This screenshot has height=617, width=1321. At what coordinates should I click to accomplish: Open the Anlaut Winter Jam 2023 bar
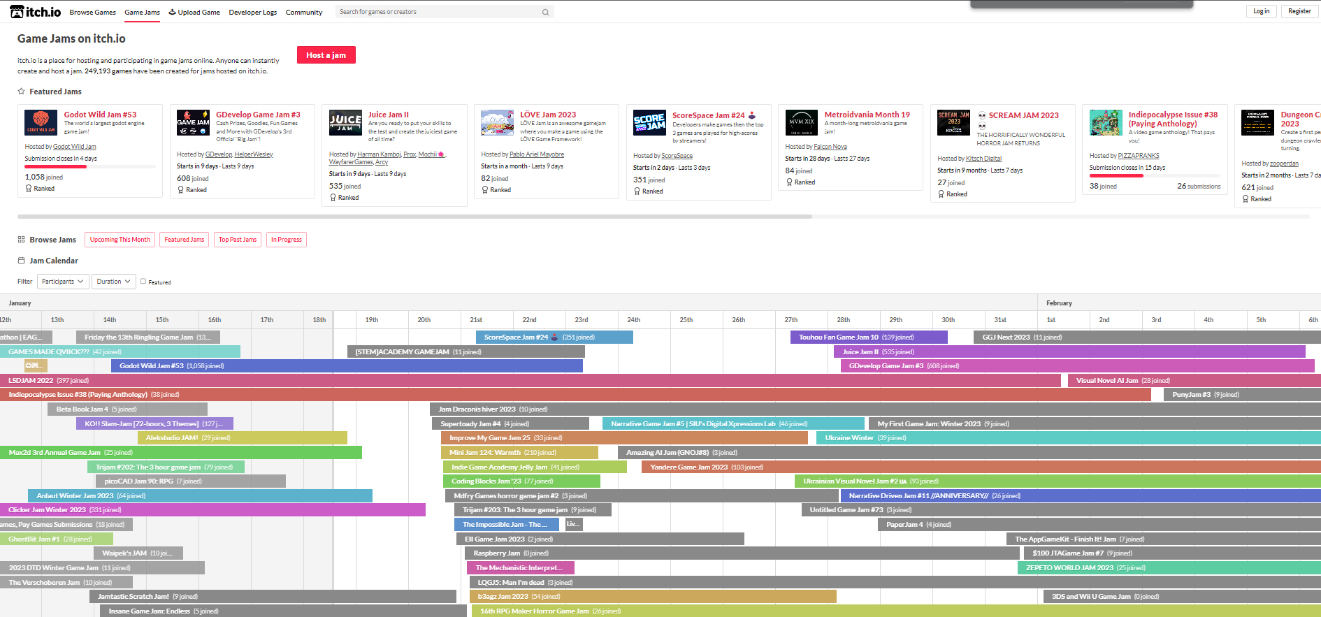coord(200,496)
